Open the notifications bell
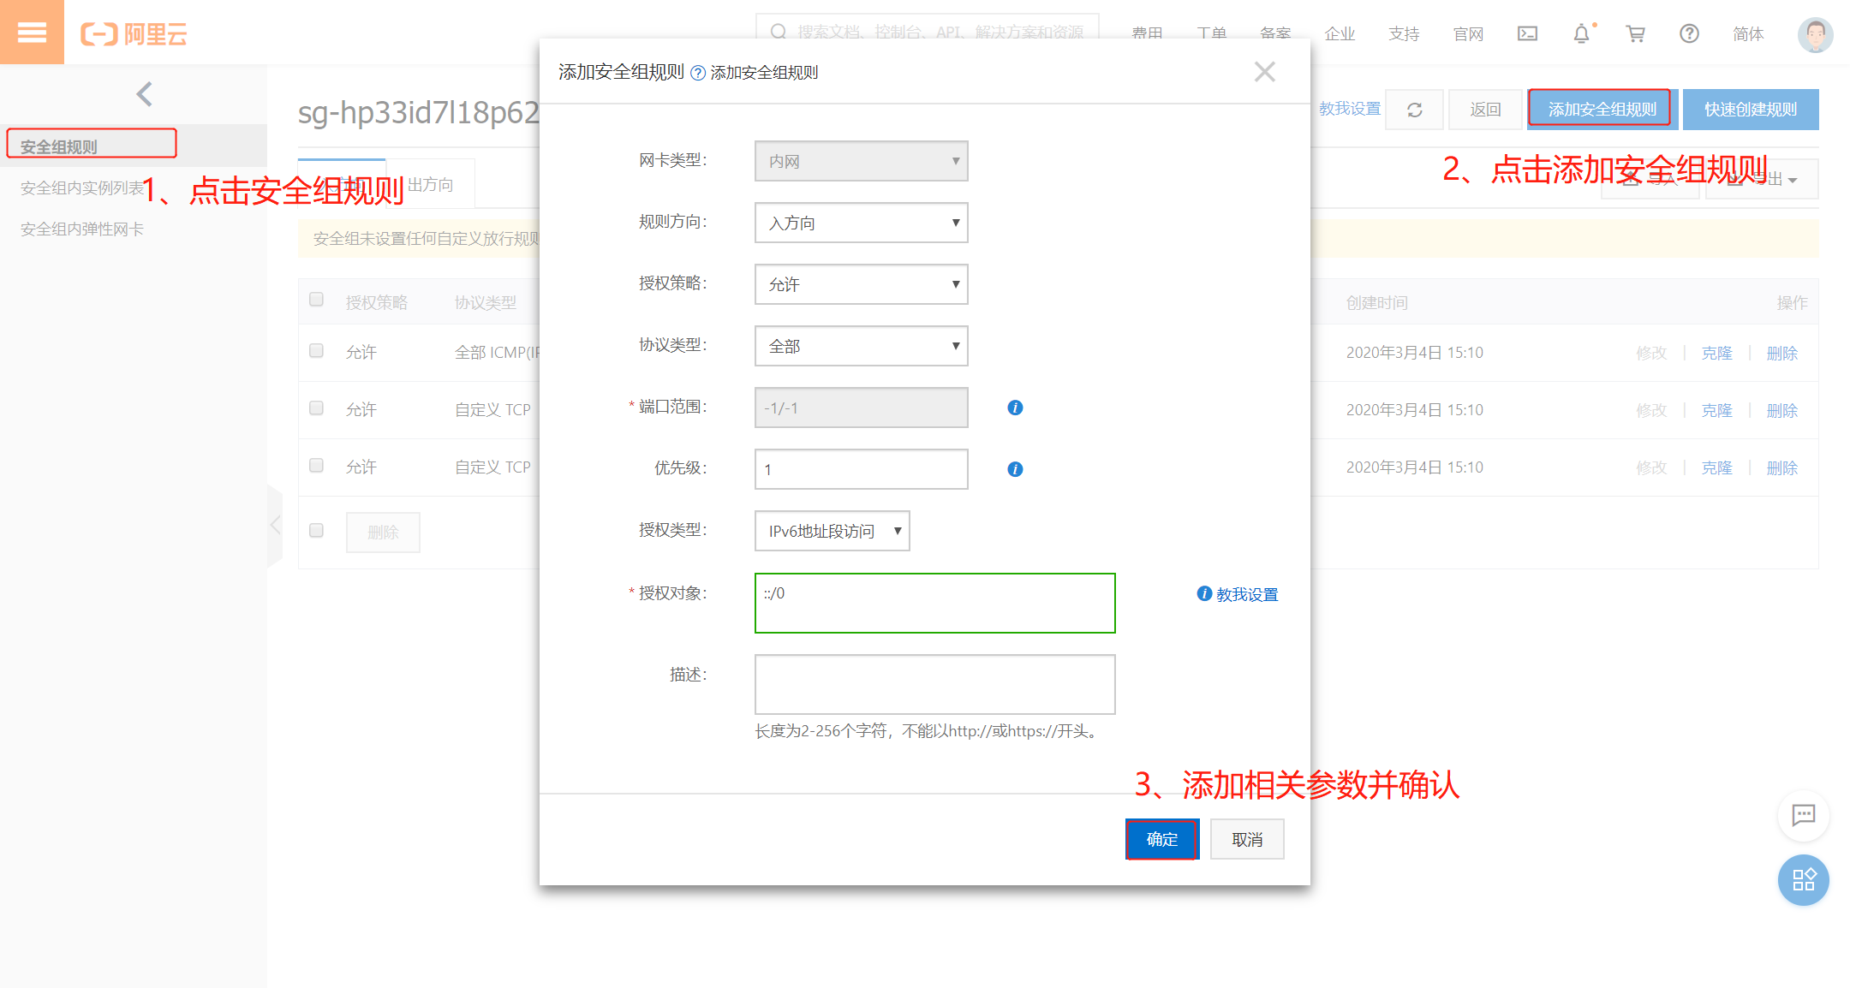1850x988 pixels. pyautogui.click(x=1581, y=34)
